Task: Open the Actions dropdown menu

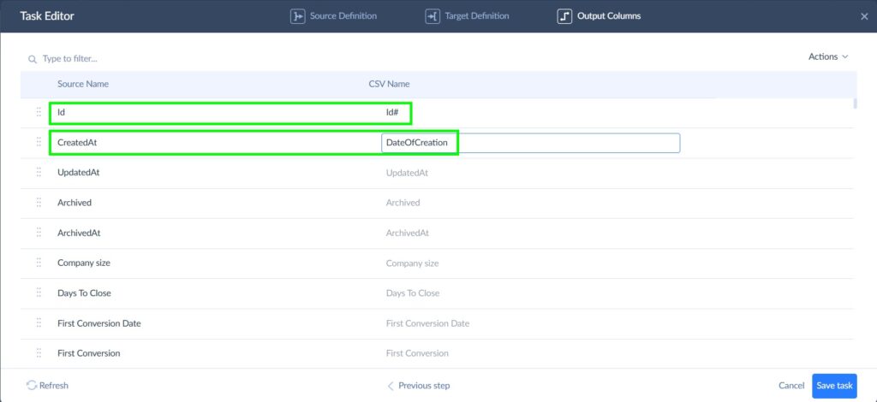Action: click(828, 56)
